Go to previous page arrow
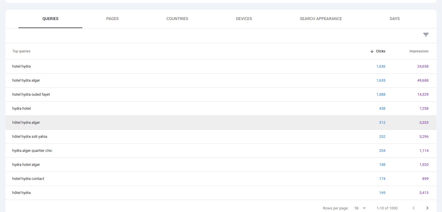 click(414, 208)
